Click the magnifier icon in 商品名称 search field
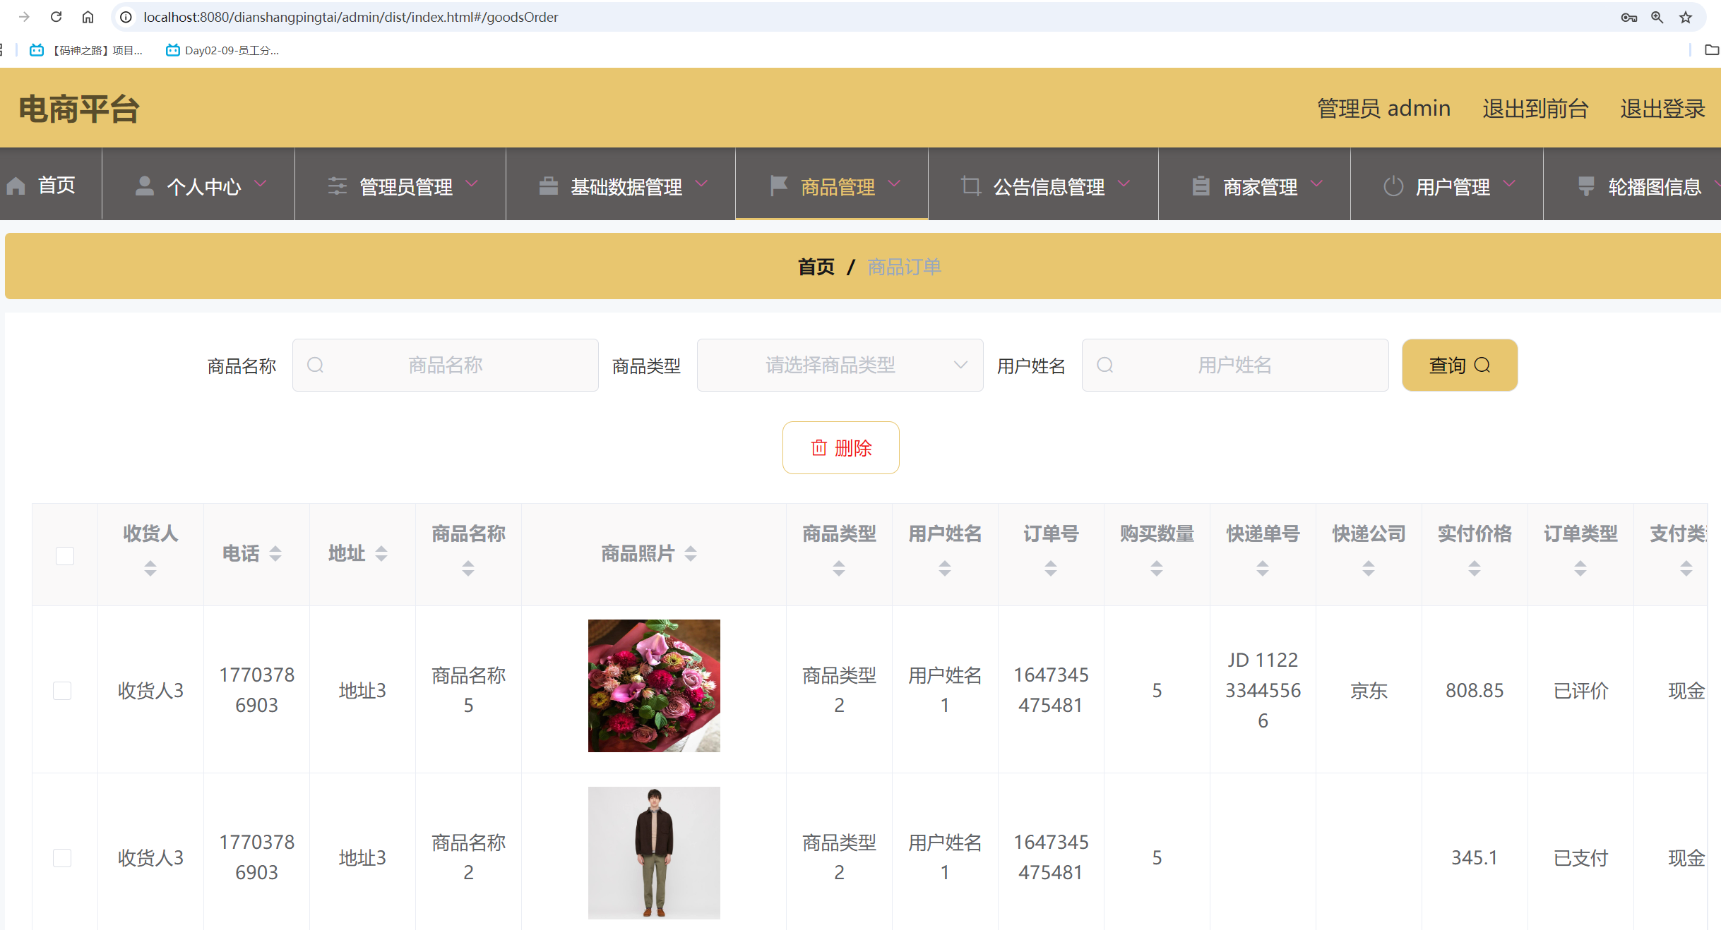The height and width of the screenshot is (930, 1721). (316, 365)
